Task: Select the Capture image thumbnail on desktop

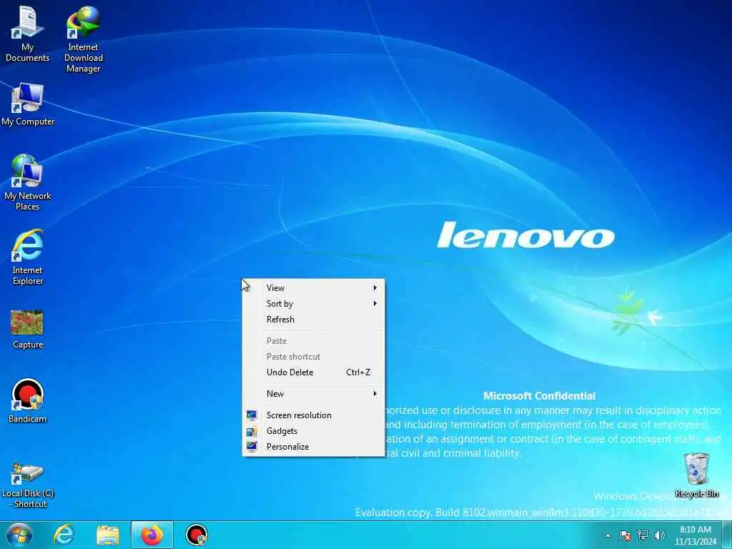Action: tap(28, 329)
